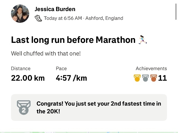This screenshot has width=178, height=133.
Task: Click the 4:57 /km pace value
Action: (71, 78)
